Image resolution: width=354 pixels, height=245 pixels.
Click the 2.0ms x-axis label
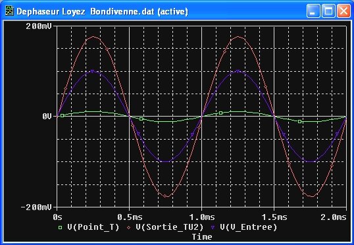click(334, 217)
